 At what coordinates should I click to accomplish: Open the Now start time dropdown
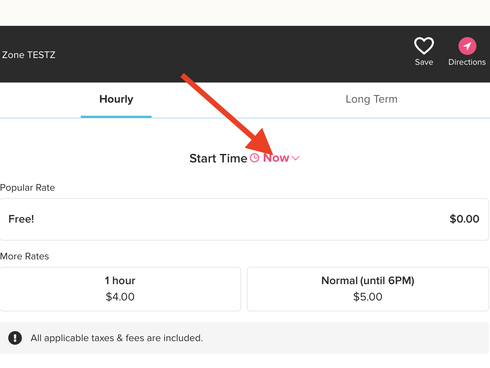[x=276, y=158]
